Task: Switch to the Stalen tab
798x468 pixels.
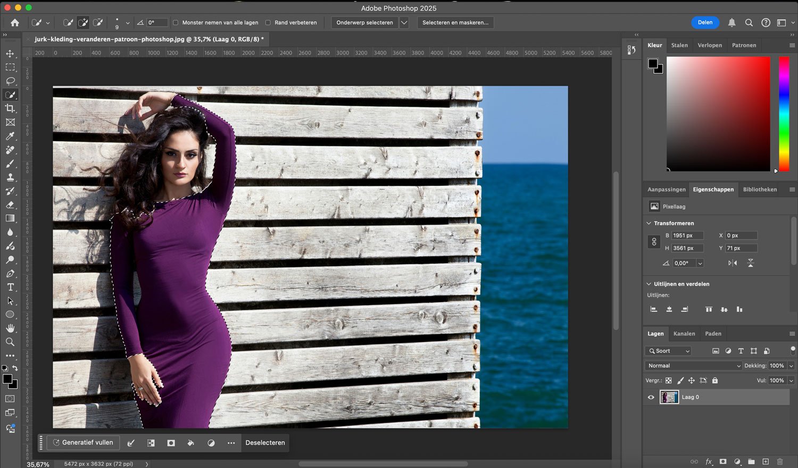Action: (679, 45)
